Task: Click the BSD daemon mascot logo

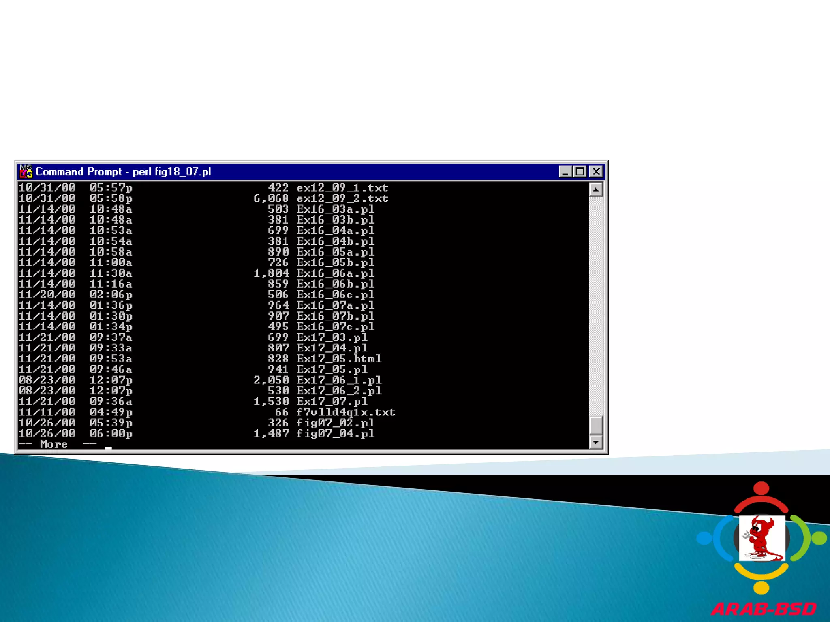Action: pos(762,538)
